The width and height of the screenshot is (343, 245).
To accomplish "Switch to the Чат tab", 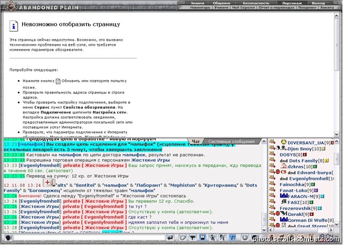I will tap(196, 141).
